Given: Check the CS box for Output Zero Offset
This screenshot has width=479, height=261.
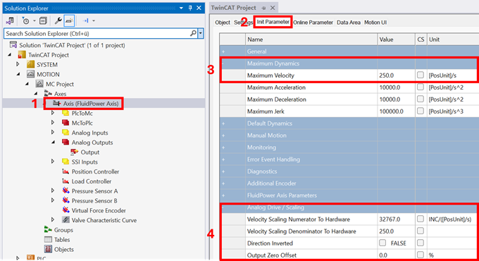Looking at the screenshot, I should click(x=421, y=255).
